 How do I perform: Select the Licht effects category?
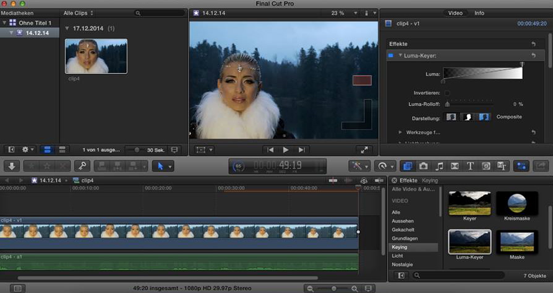click(397, 256)
